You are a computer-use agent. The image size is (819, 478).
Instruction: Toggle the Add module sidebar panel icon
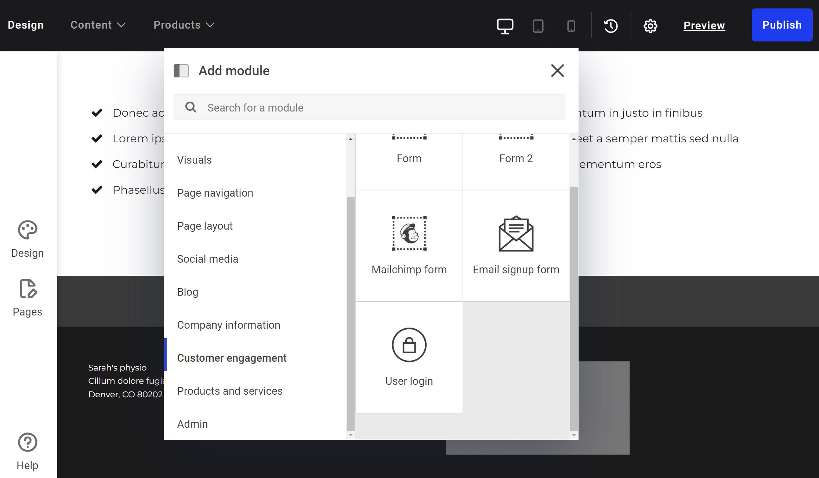point(181,71)
